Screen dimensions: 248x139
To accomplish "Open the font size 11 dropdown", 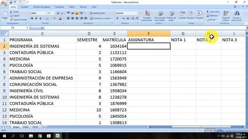I will pyautogui.click(x=54, y=13).
